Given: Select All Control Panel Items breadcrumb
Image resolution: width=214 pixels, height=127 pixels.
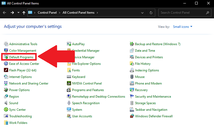Looking at the screenshot, I should (x=79, y=13).
